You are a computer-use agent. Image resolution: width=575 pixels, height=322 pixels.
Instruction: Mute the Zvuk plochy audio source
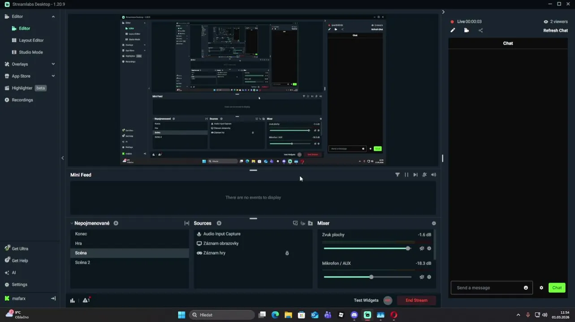[x=422, y=248]
